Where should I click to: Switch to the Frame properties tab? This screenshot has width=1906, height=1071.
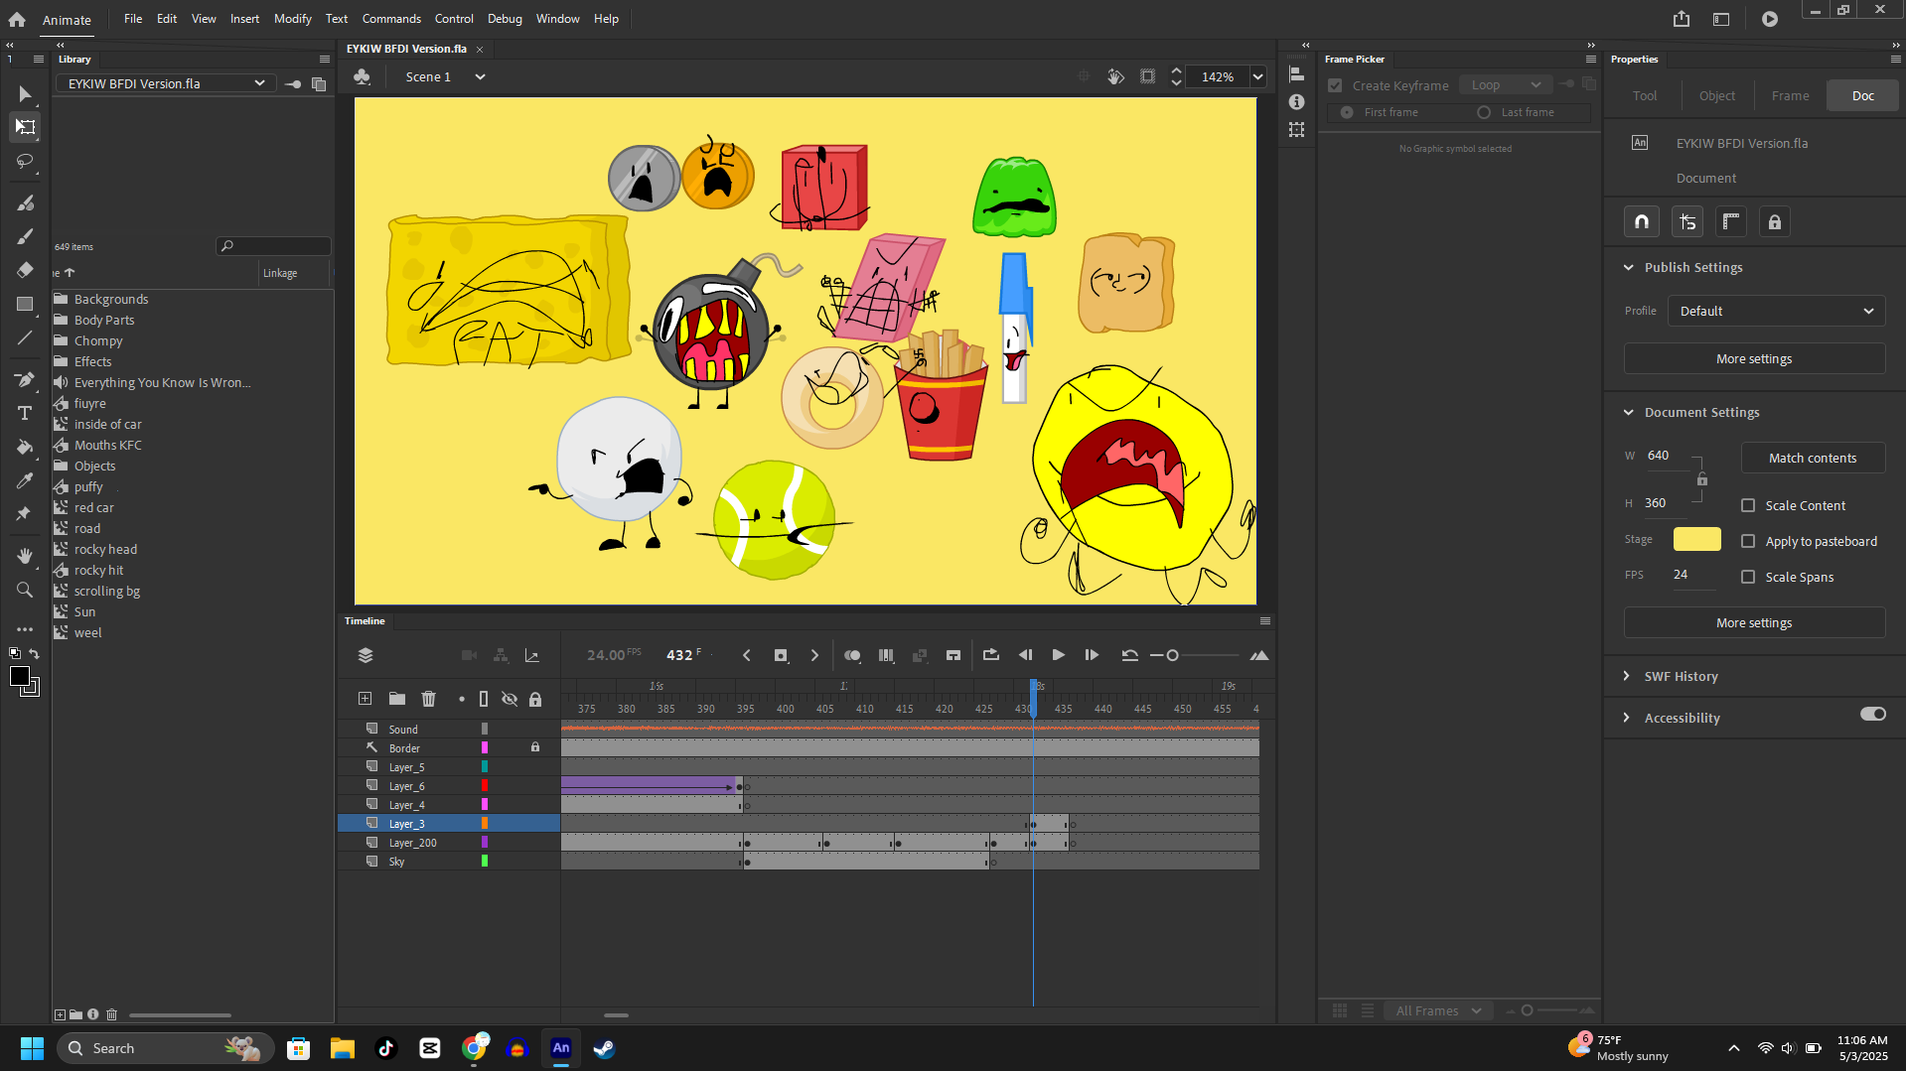tap(1790, 96)
